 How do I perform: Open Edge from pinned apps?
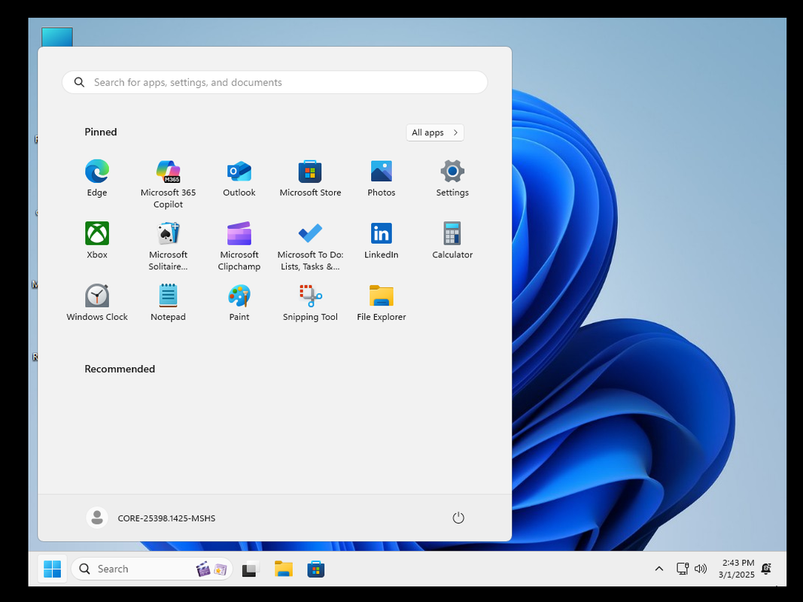click(x=97, y=178)
